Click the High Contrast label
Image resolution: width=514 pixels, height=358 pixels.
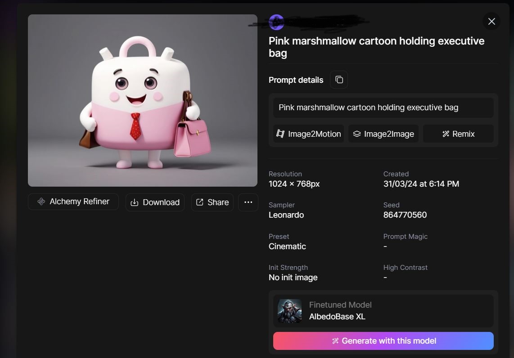pyautogui.click(x=405, y=268)
